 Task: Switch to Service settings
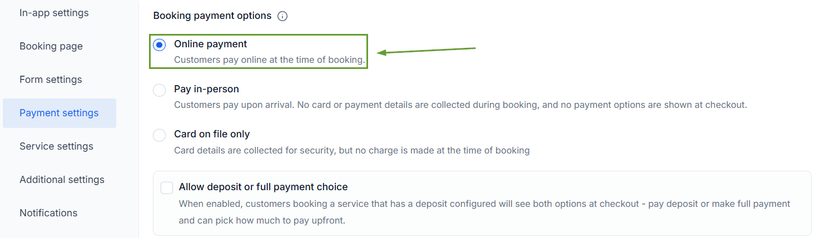56,146
